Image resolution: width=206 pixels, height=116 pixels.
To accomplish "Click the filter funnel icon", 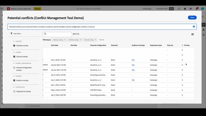I will [12, 34].
